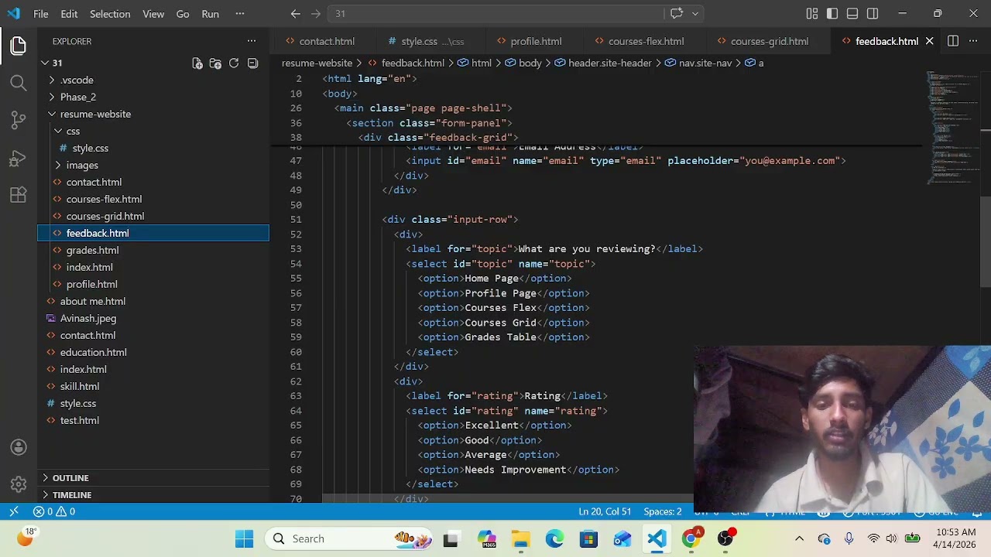Viewport: 991px width, 557px height.
Task: Collapse all folders in Explorer
Action: [x=252, y=63]
